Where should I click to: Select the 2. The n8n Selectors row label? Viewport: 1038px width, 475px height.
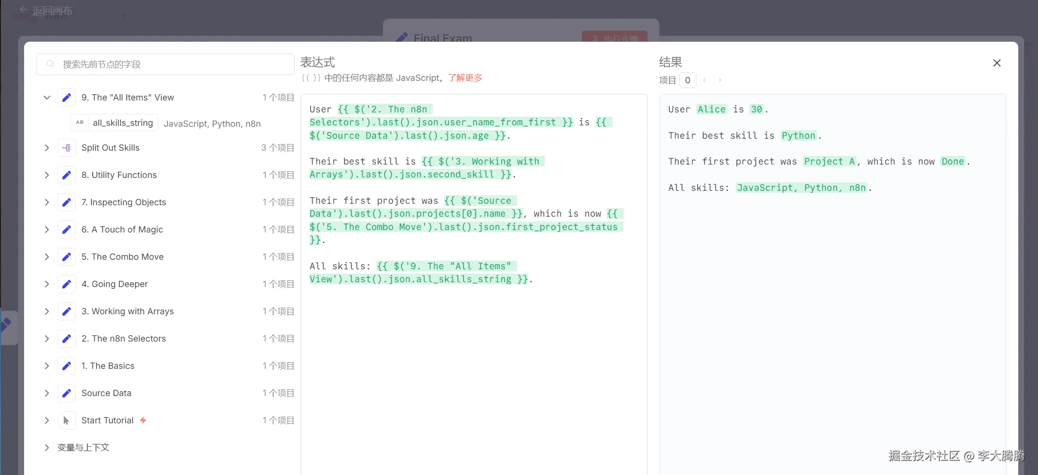pos(124,339)
